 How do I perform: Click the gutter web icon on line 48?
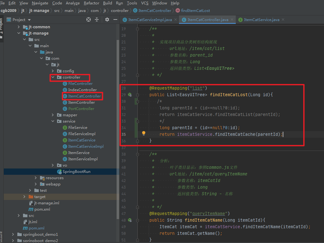click(130, 220)
